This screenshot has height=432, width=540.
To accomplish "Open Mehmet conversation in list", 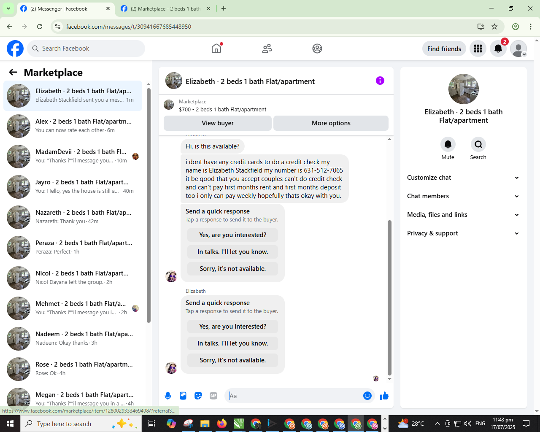I will pos(73,308).
